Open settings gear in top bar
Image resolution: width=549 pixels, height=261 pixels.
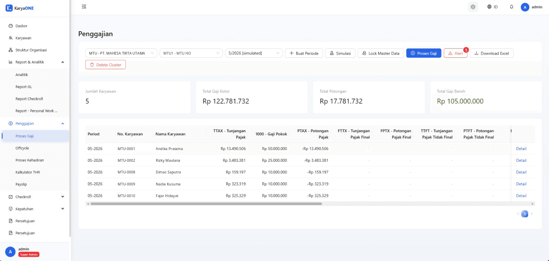coord(473,7)
